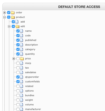Click the document icon next to msrp
Image resolution: width=105 pixels, height=111 pixels.
coord(22,63)
